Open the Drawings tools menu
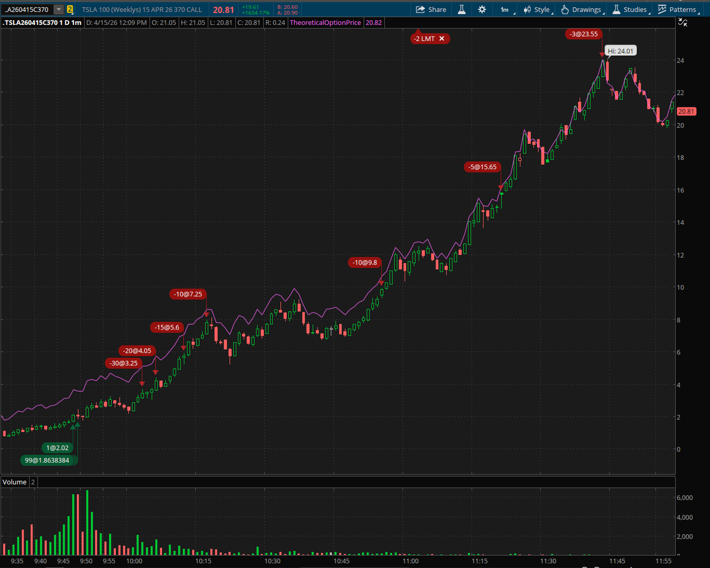The image size is (710, 568). 583,9
